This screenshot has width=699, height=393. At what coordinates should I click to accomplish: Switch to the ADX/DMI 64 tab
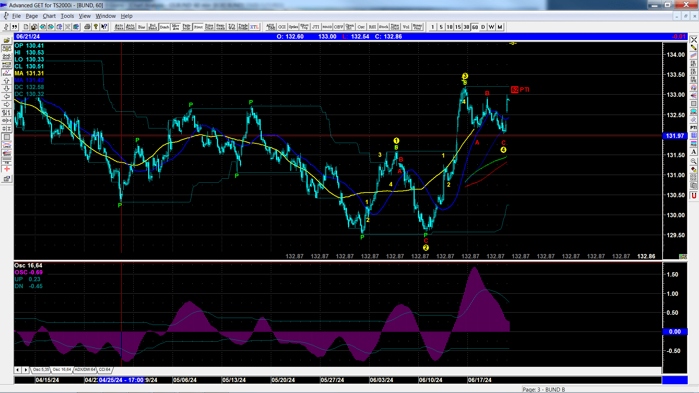point(85,369)
